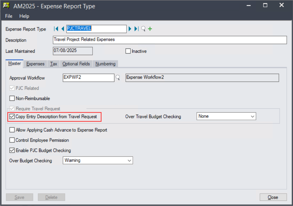Click the Description input field

[x=170, y=40]
